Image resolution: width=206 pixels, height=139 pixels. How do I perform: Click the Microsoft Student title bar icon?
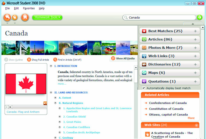[4, 3]
